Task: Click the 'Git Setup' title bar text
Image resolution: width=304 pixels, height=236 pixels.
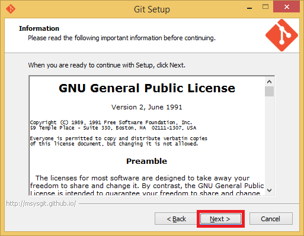Action: point(152,9)
